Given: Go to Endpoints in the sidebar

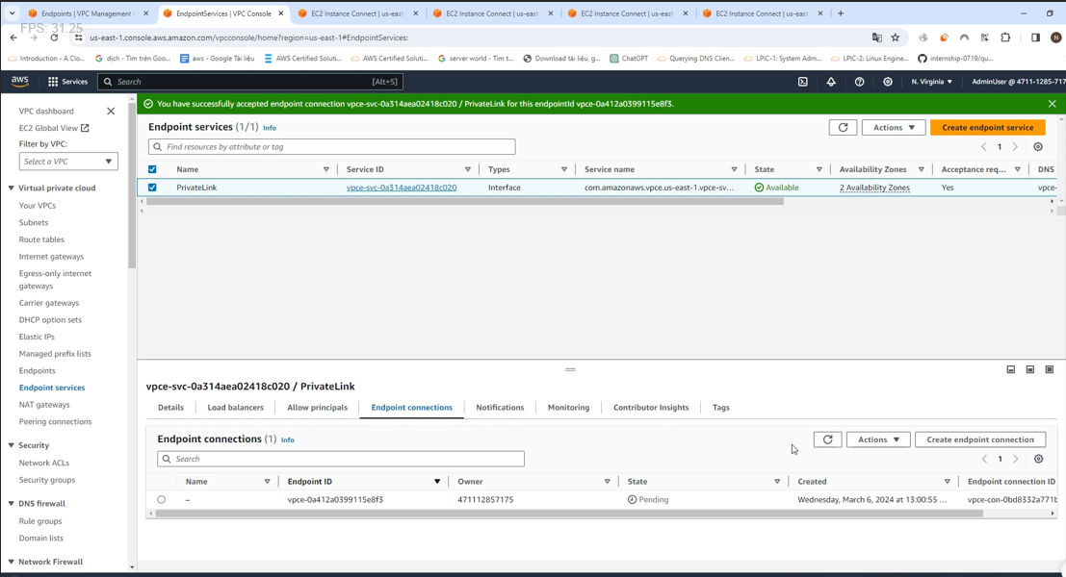Looking at the screenshot, I should click(38, 370).
